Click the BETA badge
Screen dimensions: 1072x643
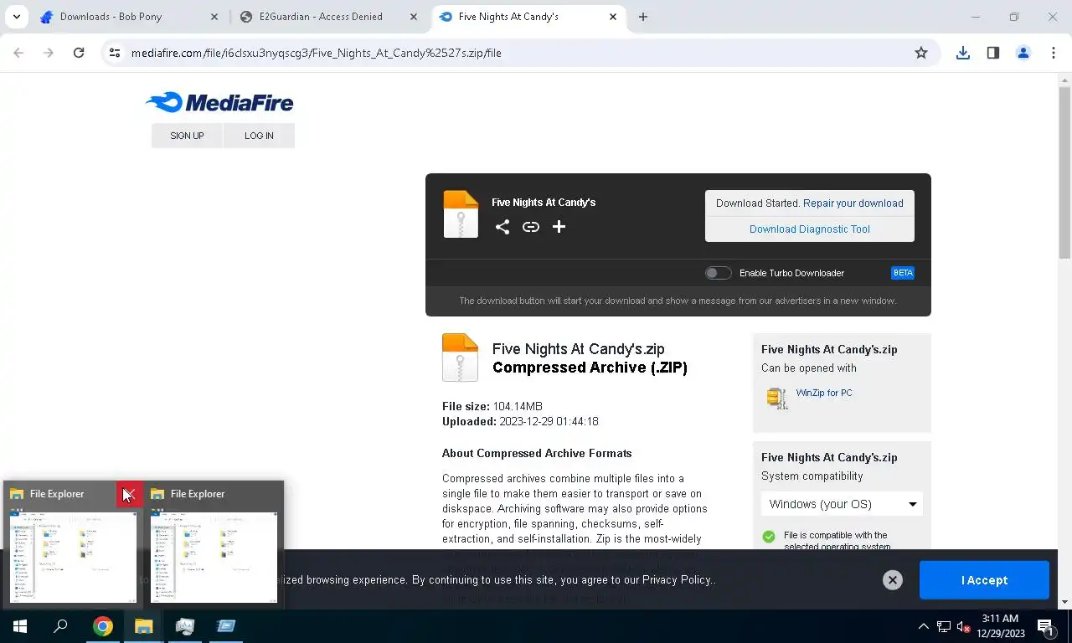point(903,273)
